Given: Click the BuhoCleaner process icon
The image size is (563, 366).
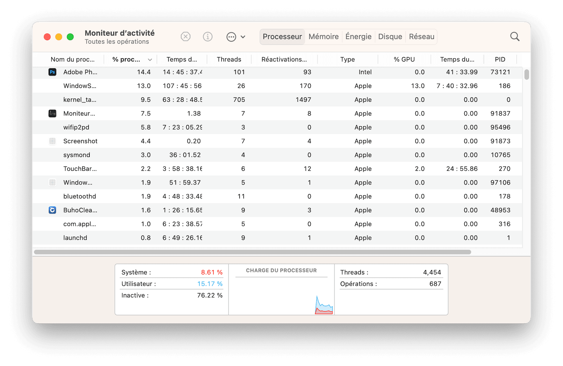Looking at the screenshot, I should pyautogui.click(x=52, y=210).
